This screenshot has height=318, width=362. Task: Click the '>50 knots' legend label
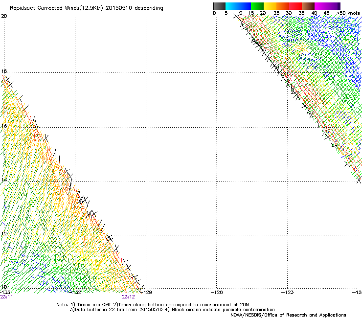click(348, 13)
